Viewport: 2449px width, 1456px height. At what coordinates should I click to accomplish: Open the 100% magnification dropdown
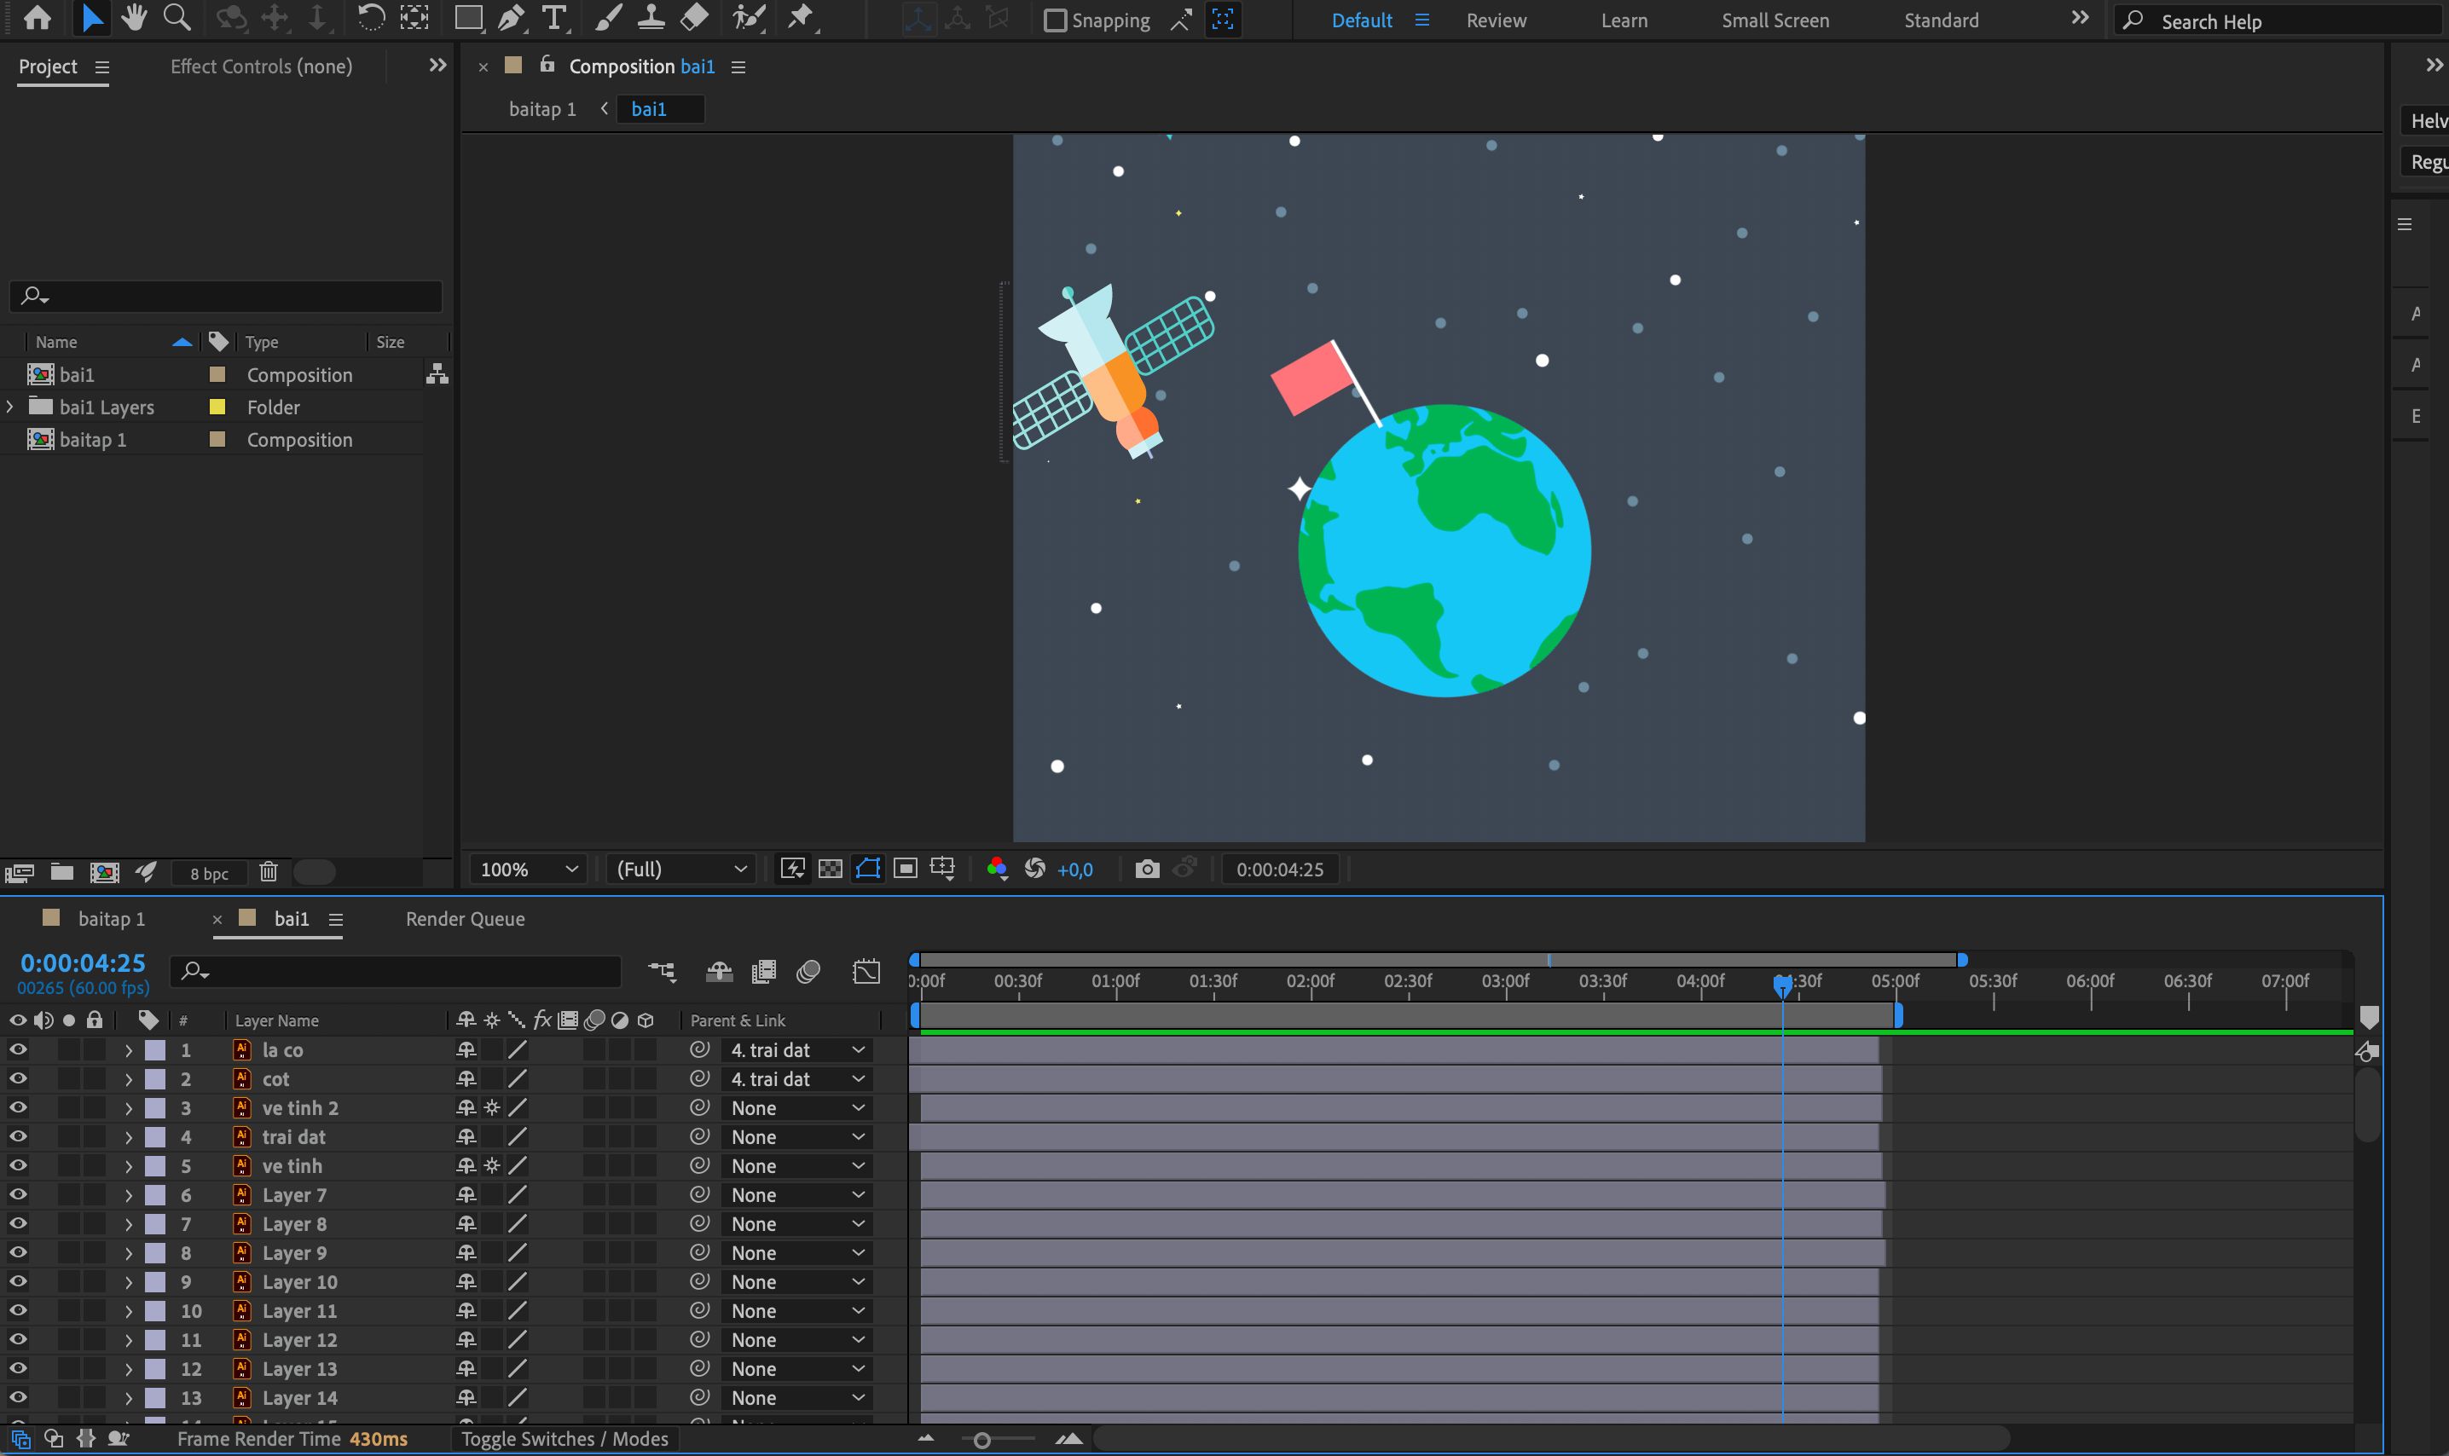tap(529, 870)
